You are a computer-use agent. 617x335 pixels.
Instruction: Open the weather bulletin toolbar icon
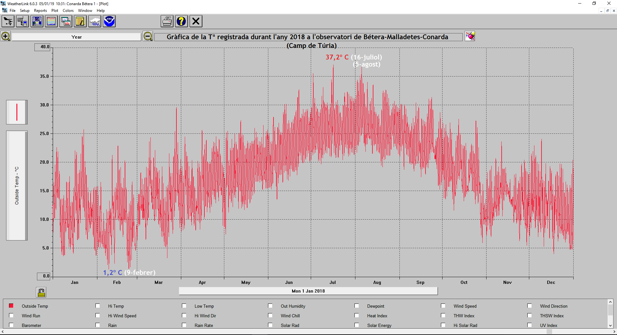[x=37, y=22]
